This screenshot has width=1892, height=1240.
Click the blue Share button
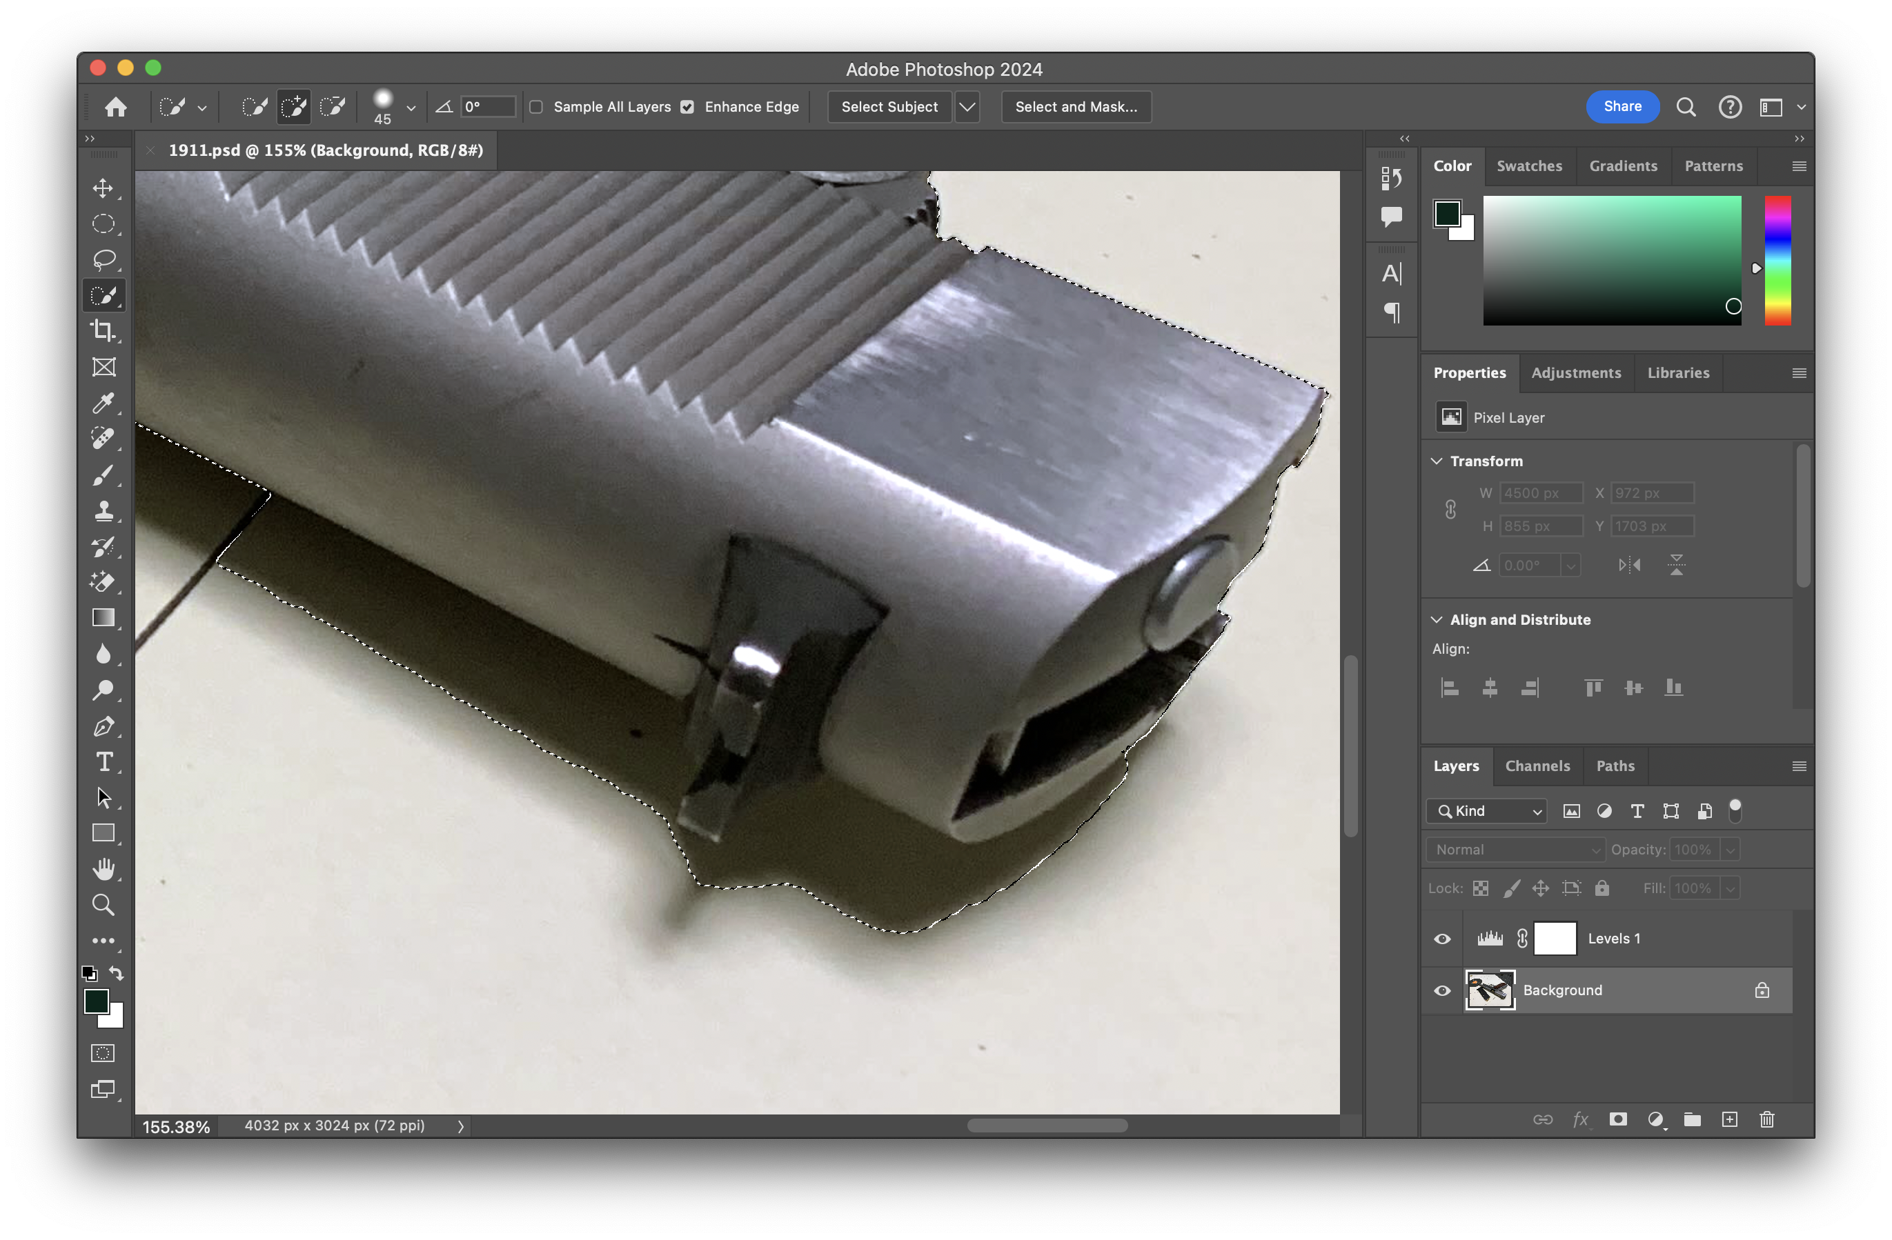click(x=1622, y=106)
